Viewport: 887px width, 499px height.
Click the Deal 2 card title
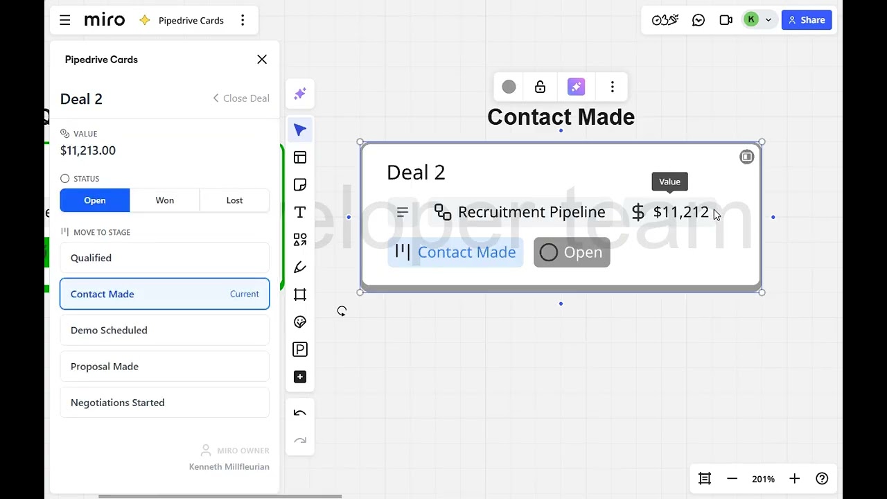tap(416, 173)
